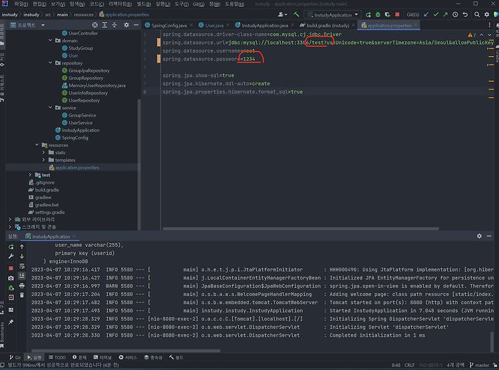The image size is (499, 370).
Task: Open IDE settings gear in top toolbar
Action: pos(486,15)
